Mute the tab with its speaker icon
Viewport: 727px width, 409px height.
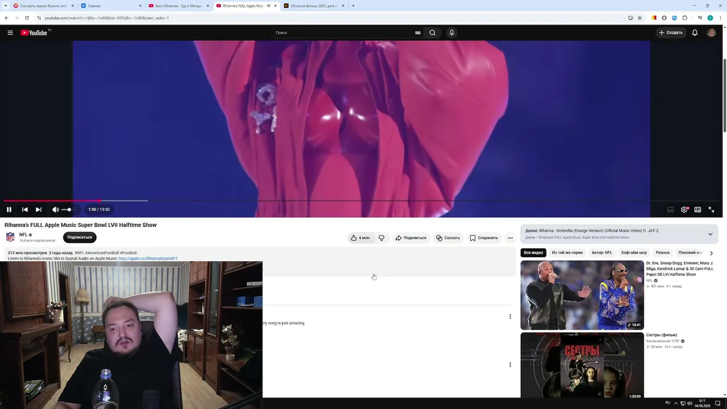pyautogui.click(x=269, y=6)
